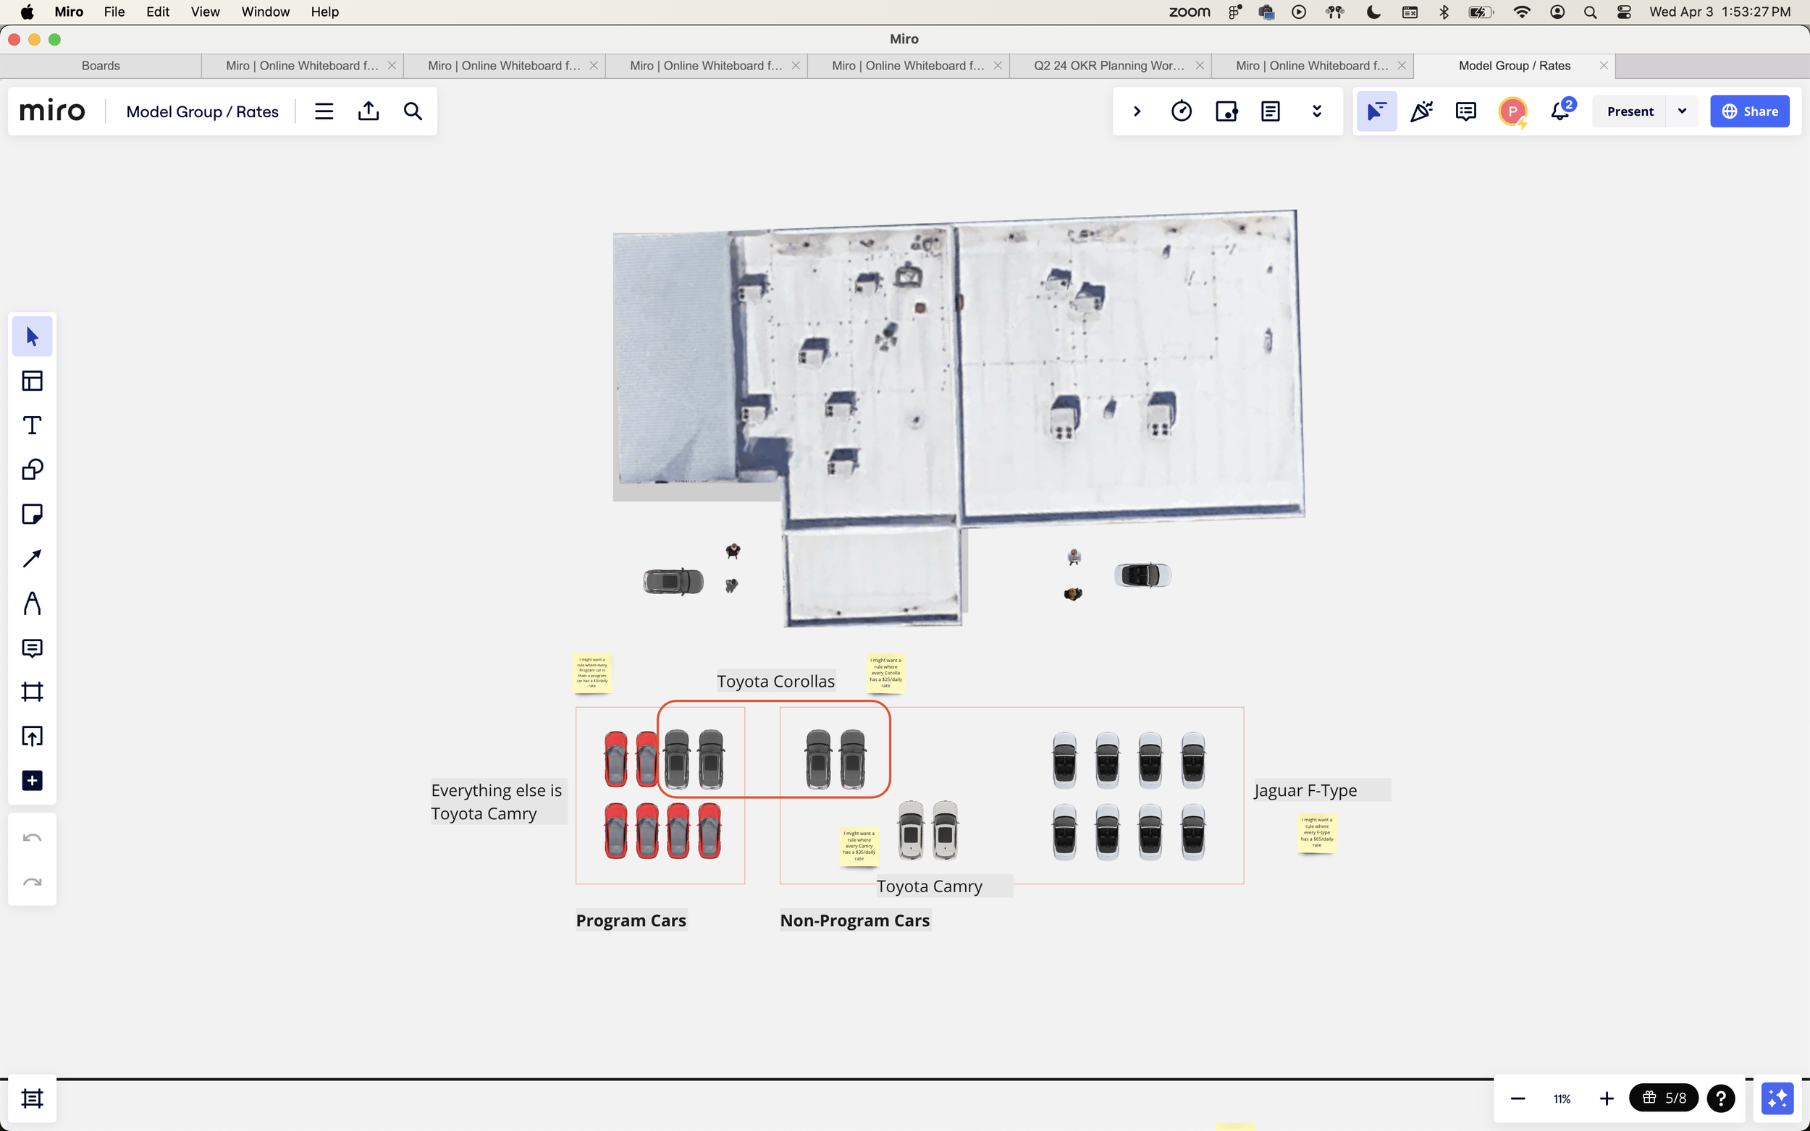The height and width of the screenshot is (1131, 1810).
Task: Select the cursor tool in left toolbar
Action: (32, 336)
